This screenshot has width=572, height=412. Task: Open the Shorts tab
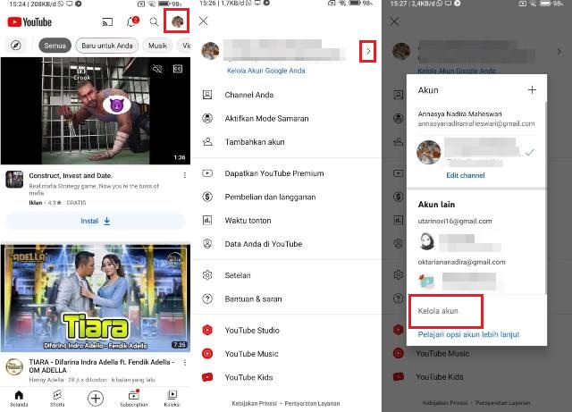pyautogui.click(x=57, y=399)
